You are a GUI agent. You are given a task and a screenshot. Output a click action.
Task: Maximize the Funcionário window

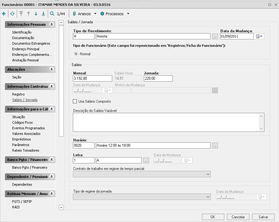270,5
